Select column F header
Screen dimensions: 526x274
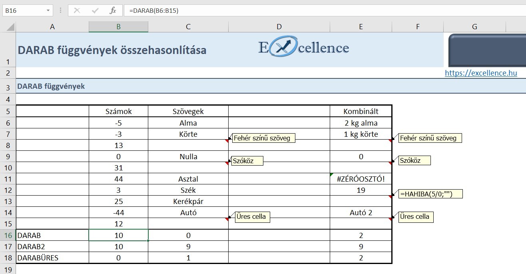(418, 27)
